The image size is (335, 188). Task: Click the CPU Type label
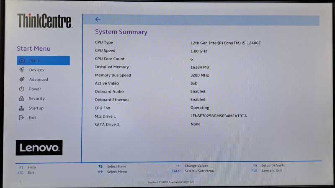[104, 42]
